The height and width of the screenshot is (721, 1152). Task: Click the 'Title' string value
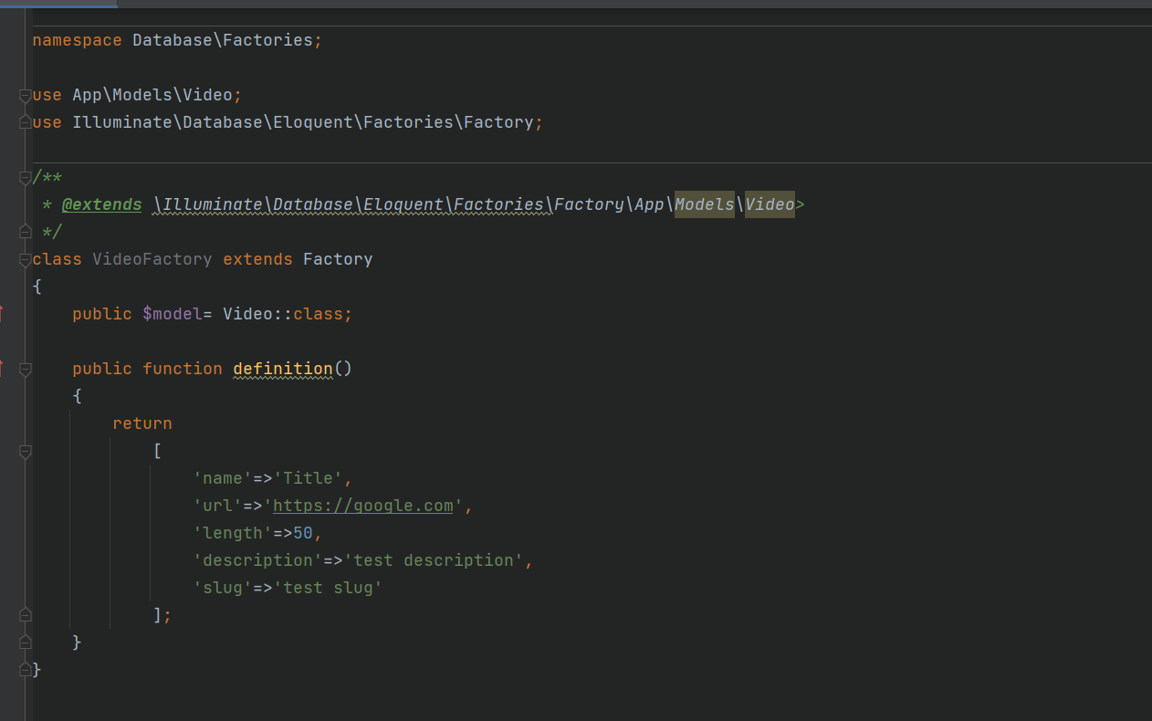tap(308, 478)
